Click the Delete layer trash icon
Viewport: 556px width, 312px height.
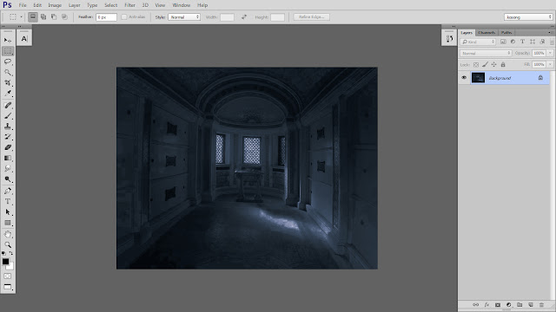click(541, 304)
